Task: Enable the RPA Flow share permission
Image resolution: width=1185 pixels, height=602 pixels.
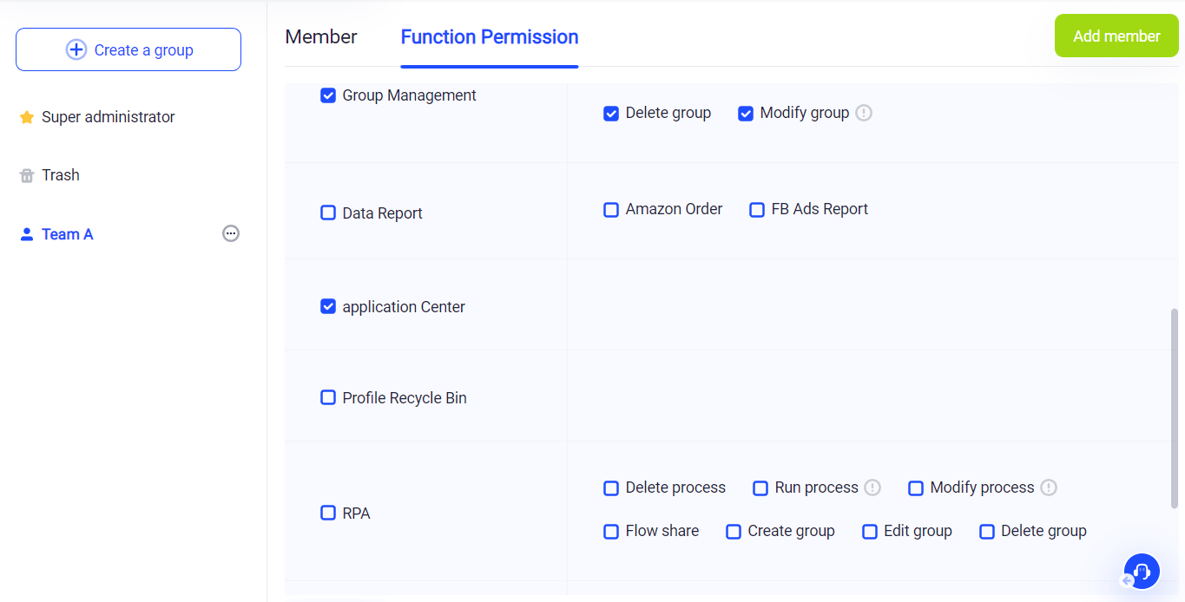Action: (x=611, y=531)
